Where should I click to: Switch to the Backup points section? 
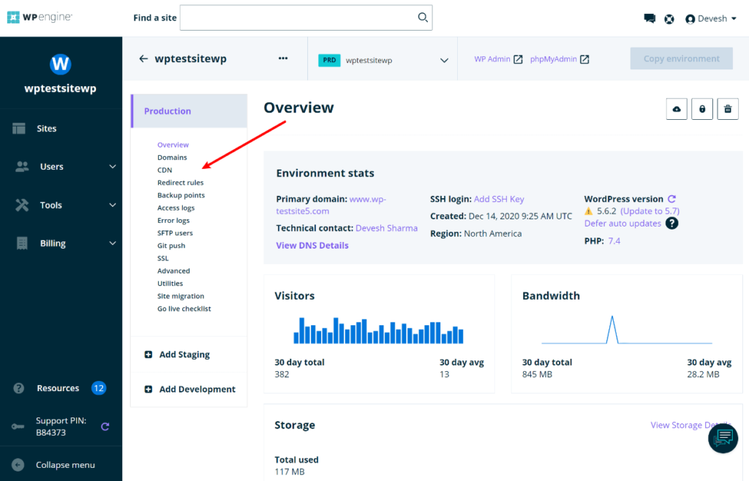[180, 195]
